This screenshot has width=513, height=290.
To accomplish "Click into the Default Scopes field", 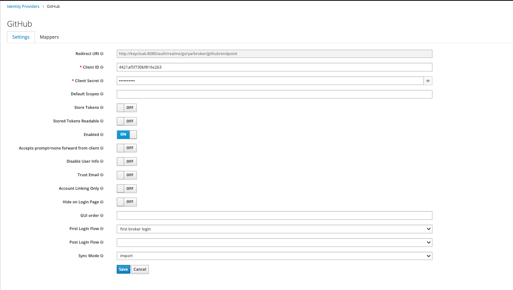I will [x=275, y=94].
